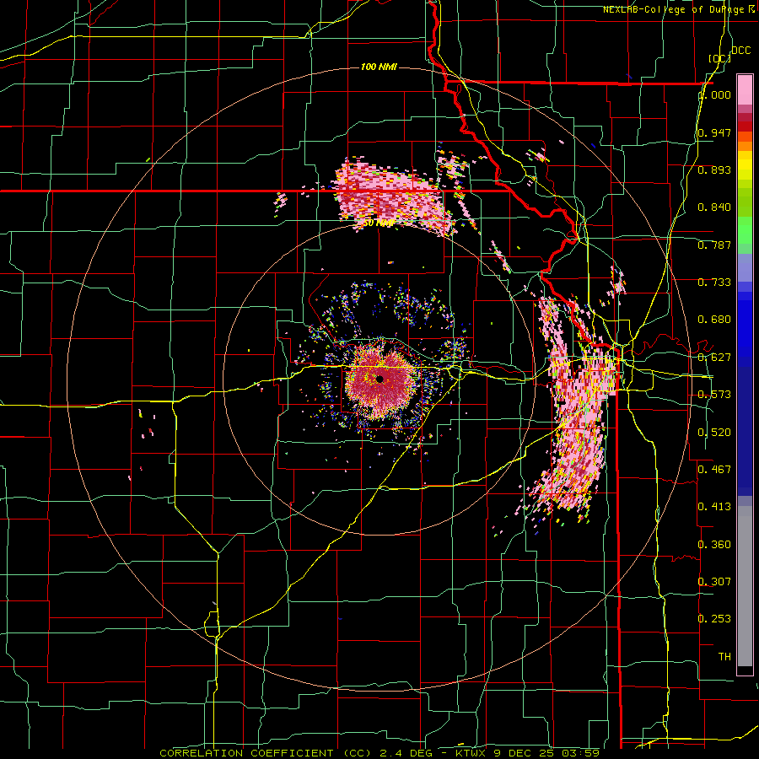
Task: Click the 0.893 legend value
Action: pyautogui.click(x=714, y=170)
